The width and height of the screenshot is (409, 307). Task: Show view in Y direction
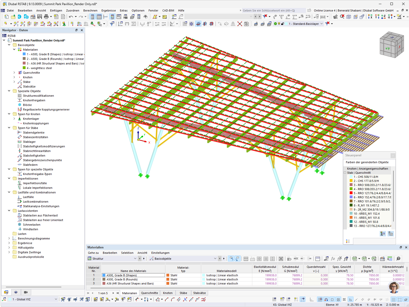[x=377, y=17]
